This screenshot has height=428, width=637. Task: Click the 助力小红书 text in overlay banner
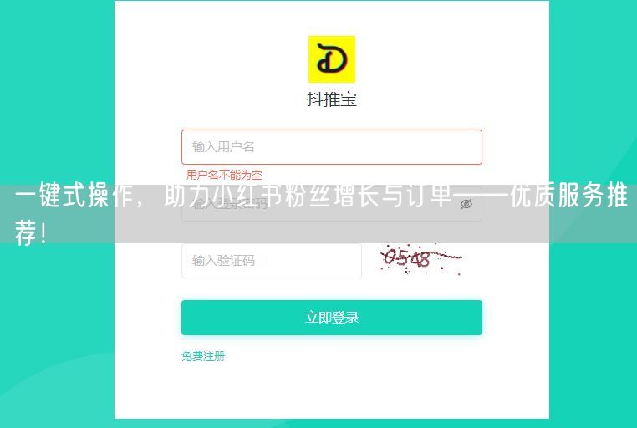216,196
